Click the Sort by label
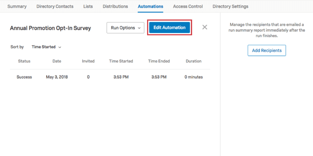This screenshot has width=313, height=156. (17, 47)
